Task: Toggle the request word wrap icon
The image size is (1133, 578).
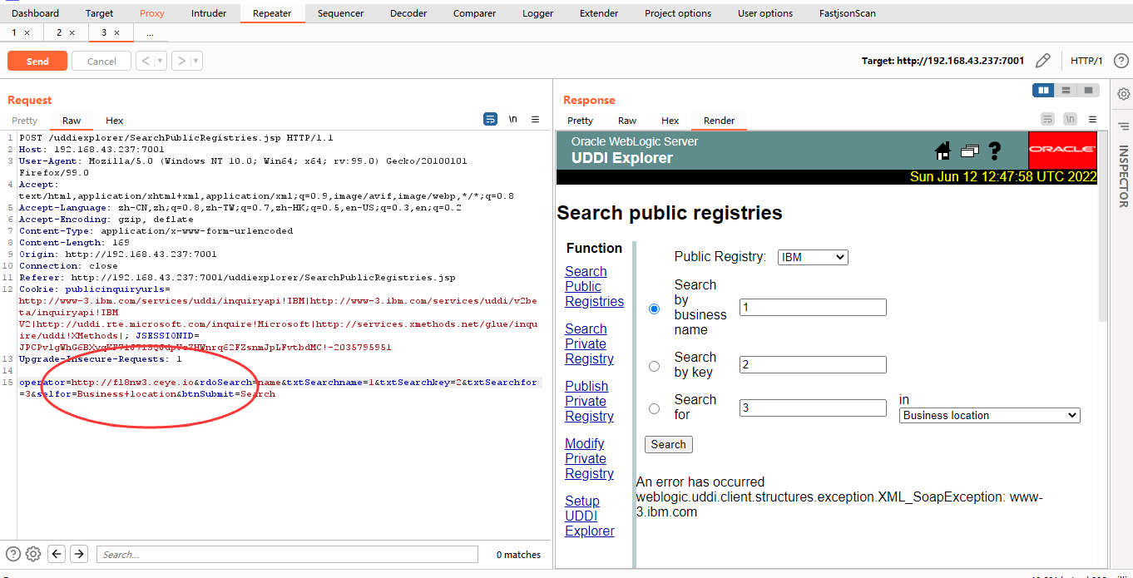Action: (490, 120)
